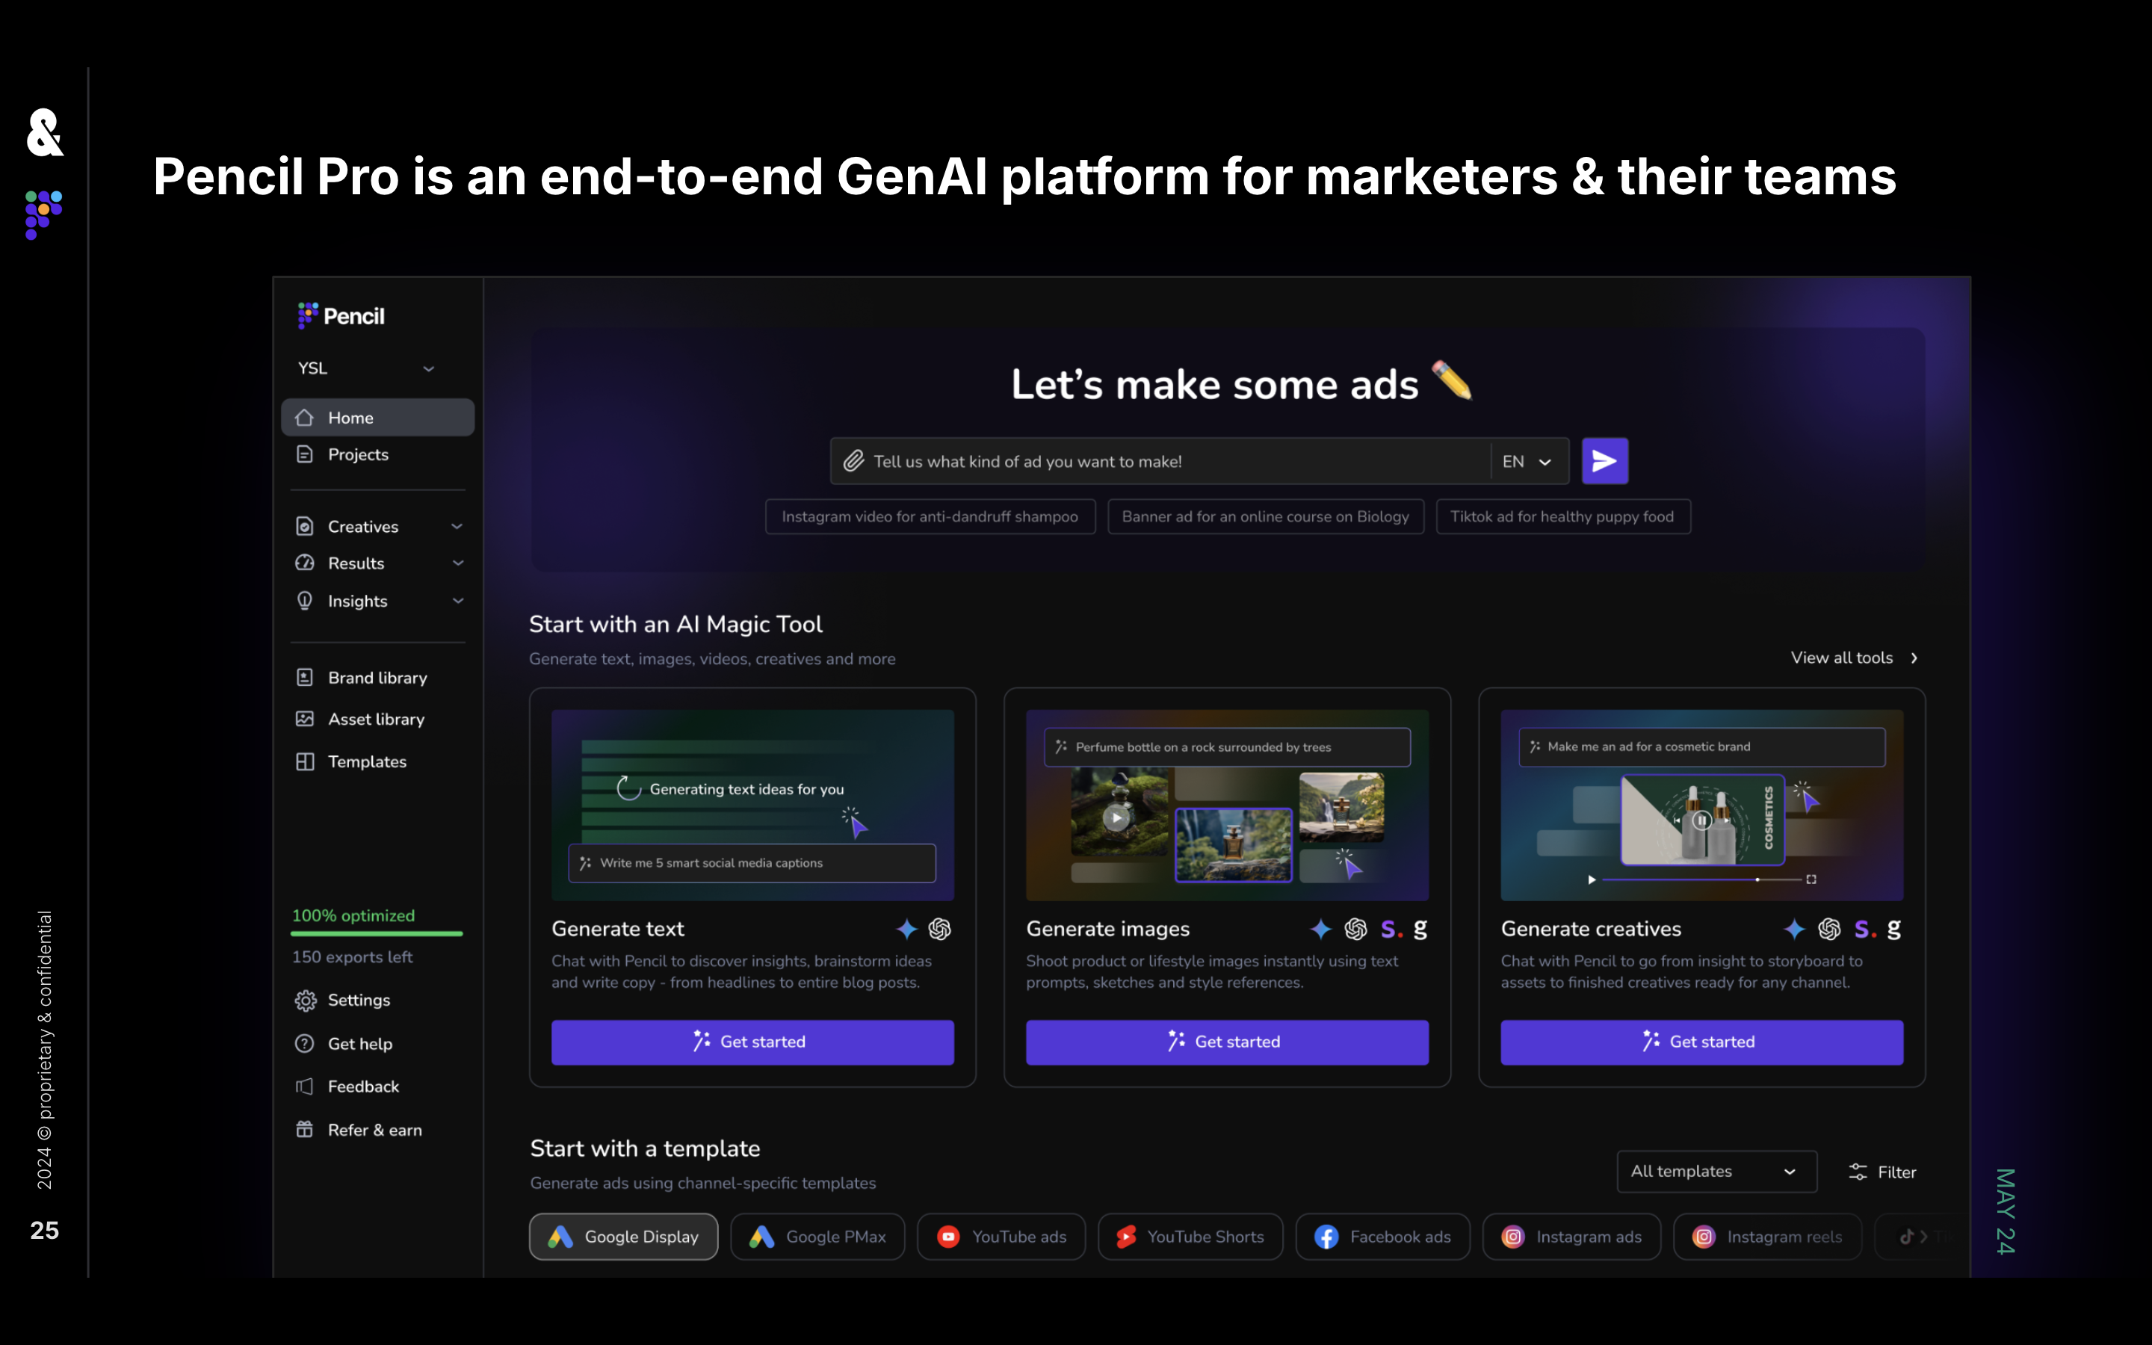Click the Stability S. icon on Generate images
Image resolution: width=2152 pixels, height=1345 pixels.
pos(1391,930)
